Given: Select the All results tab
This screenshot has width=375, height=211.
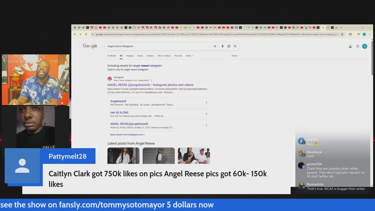Looking at the screenshot, I should 121,56.
